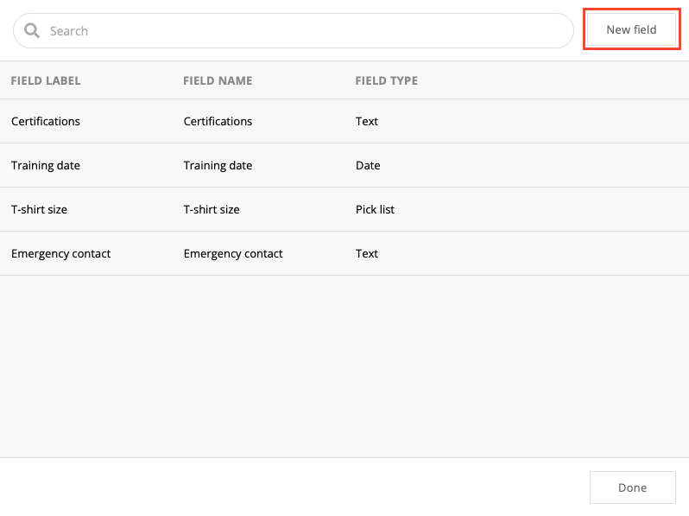Click the Text type of Certifications row

pos(367,121)
